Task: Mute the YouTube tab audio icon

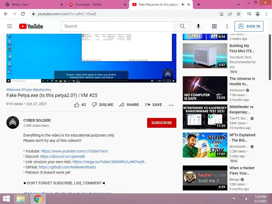Action: [183, 5]
